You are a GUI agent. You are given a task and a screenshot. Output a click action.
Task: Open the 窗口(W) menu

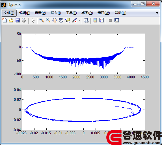point(104,13)
